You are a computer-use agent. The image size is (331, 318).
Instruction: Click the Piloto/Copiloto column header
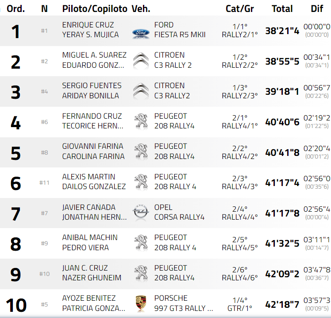[95, 8]
